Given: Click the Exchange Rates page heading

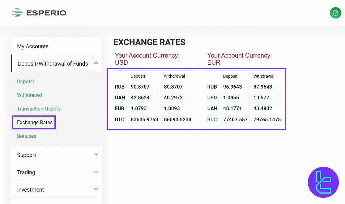Looking at the screenshot, I should click(149, 42).
